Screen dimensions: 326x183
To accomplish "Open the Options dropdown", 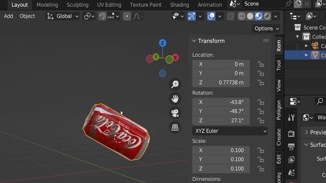I will 266,28.
